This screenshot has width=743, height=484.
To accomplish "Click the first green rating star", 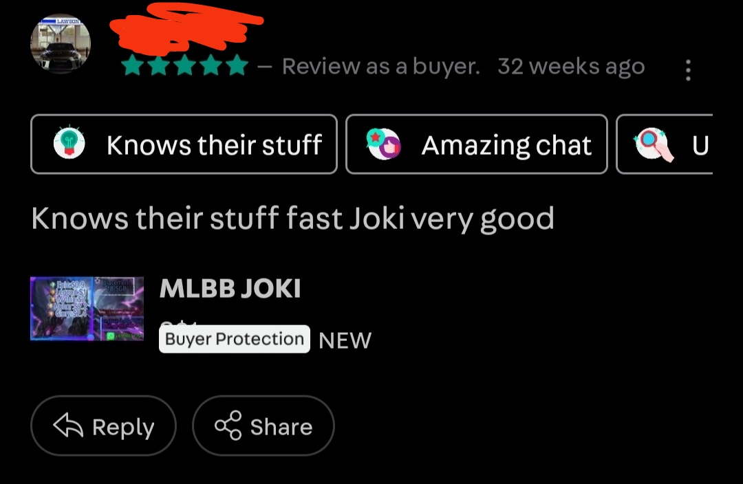I will [x=133, y=65].
